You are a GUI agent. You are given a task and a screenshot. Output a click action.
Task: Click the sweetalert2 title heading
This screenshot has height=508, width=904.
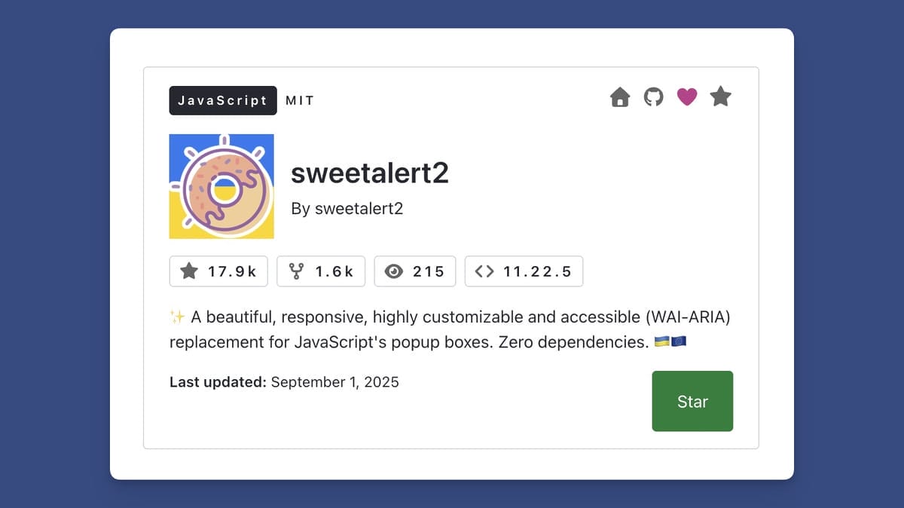[370, 174]
